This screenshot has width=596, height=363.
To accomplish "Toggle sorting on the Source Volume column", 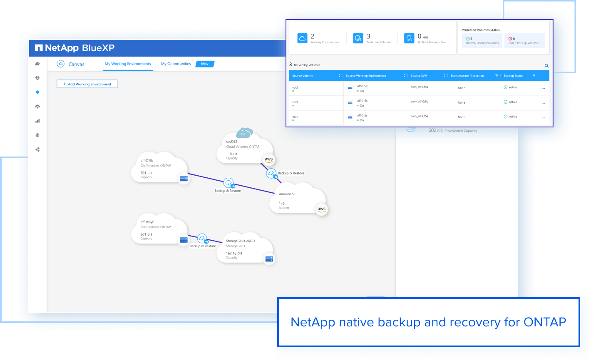I will (x=340, y=75).
